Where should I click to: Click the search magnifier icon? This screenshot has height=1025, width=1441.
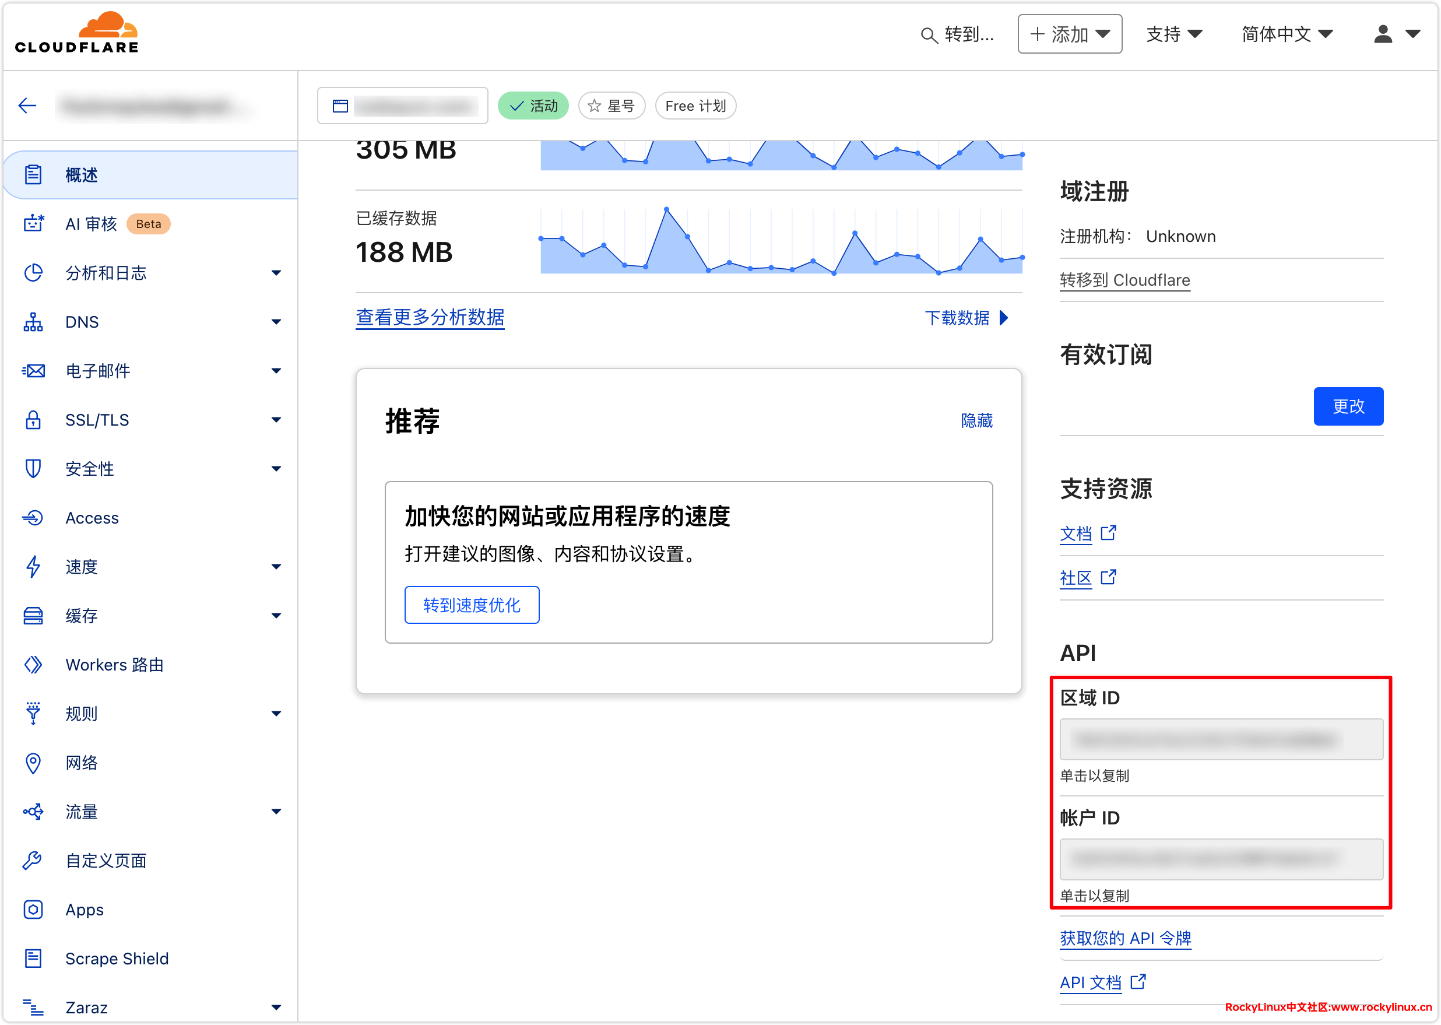coord(928,35)
